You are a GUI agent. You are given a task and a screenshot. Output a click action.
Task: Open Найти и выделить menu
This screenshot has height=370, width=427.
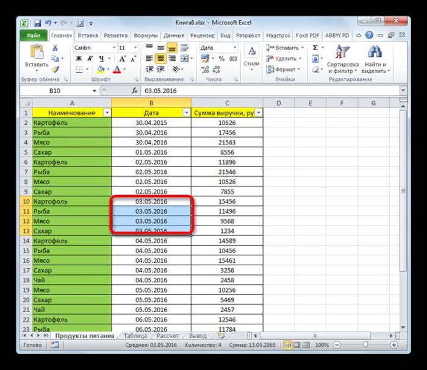pos(376,59)
